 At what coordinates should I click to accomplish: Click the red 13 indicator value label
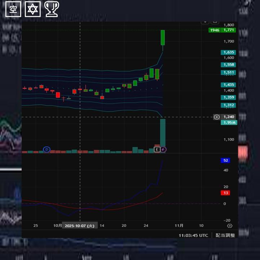pyautogui.click(x=225, y=193)
